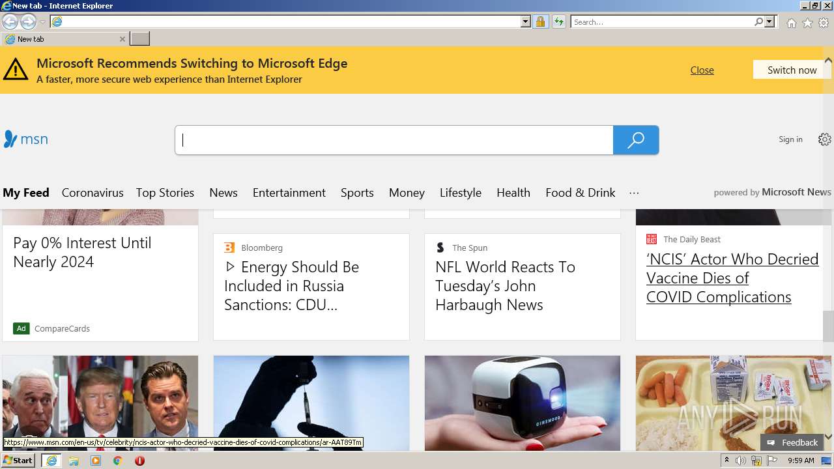Screen dimensions: 834x469
Task: Open the Chrome taskbar icon
Action: point(118,461)
